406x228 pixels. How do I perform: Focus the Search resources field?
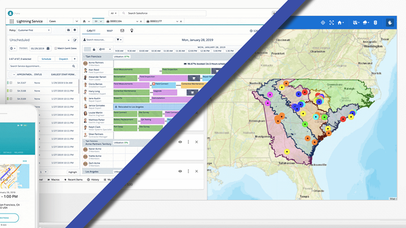(x=98, y=40)
